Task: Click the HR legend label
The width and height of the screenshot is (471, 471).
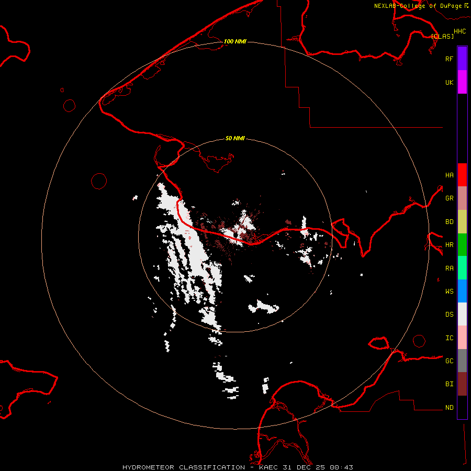Action: pyautogui.click(x=449, y=245)
